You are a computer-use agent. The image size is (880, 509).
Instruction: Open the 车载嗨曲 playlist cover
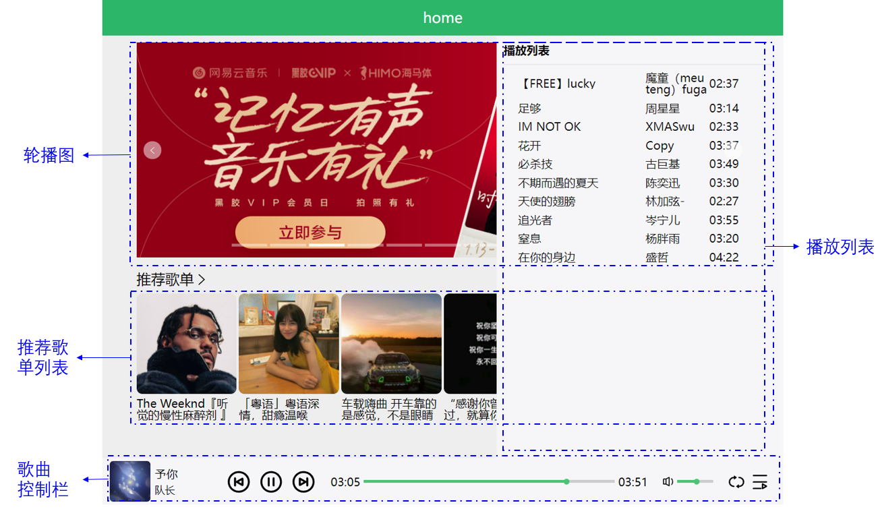click(x=391, y=344)
